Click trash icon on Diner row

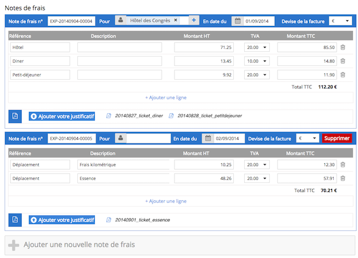[342, 61]
